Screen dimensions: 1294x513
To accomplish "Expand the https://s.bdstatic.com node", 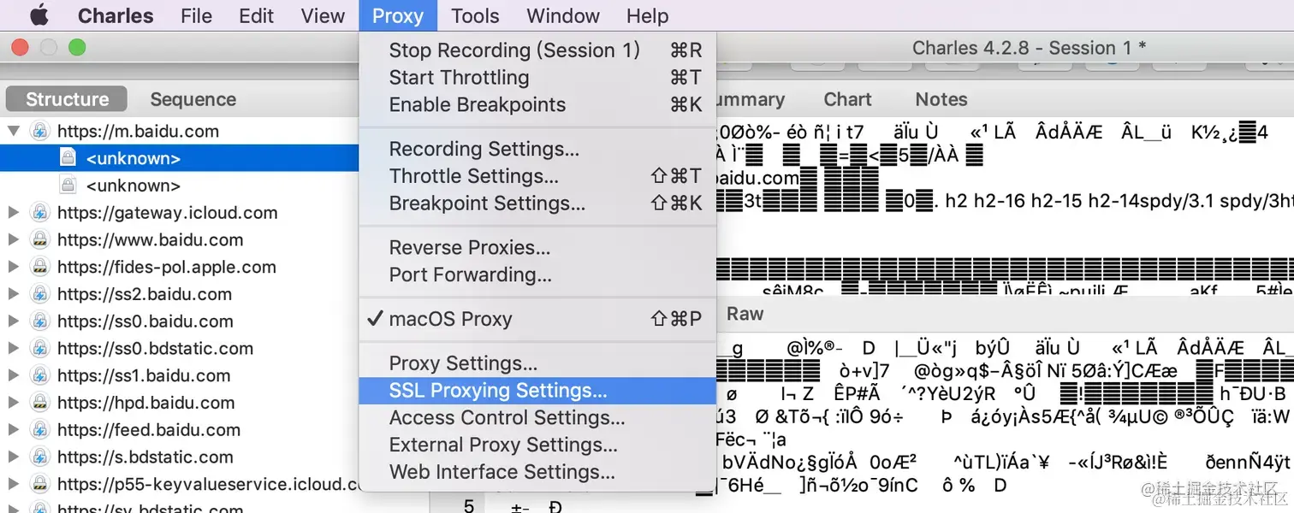I will (13, 457).
